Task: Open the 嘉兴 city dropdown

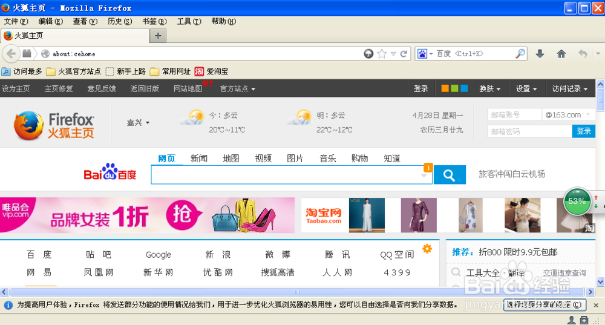Action: pos(138,123)
